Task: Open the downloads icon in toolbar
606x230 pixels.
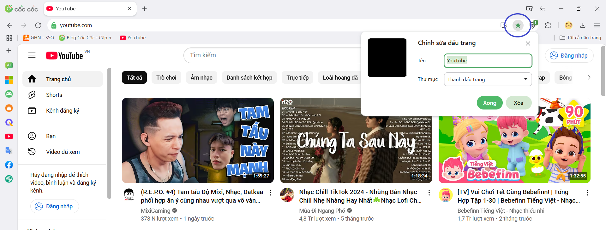Action: click(583, 25)
